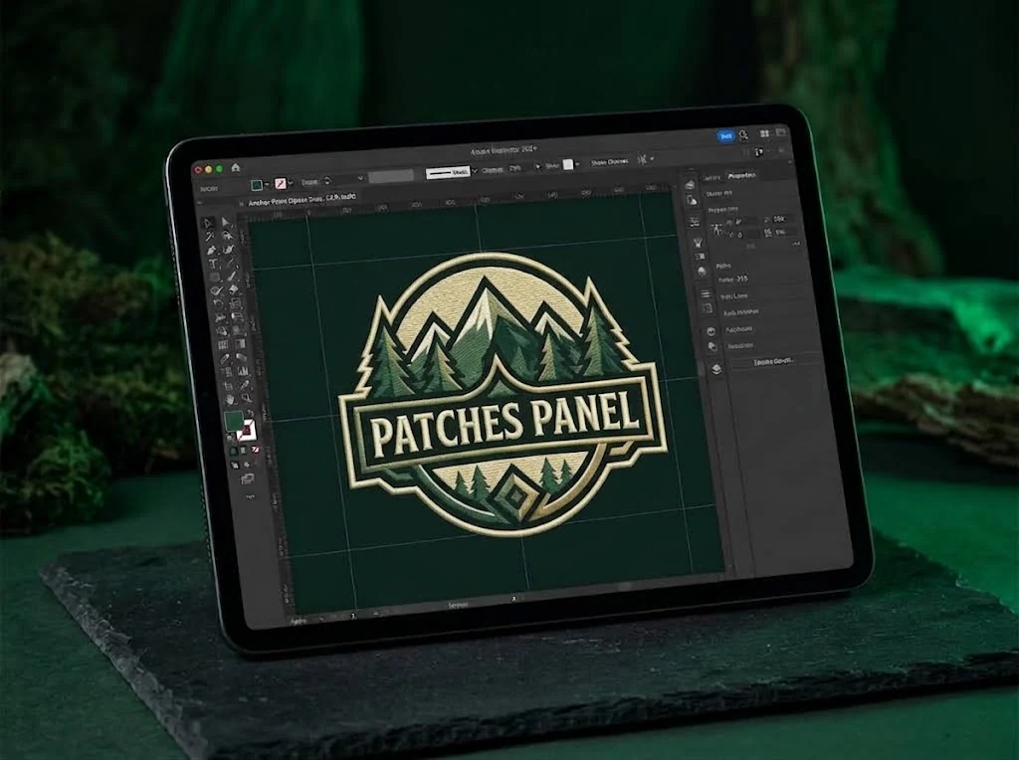Close the open document tab with its X

coord(241,203)
